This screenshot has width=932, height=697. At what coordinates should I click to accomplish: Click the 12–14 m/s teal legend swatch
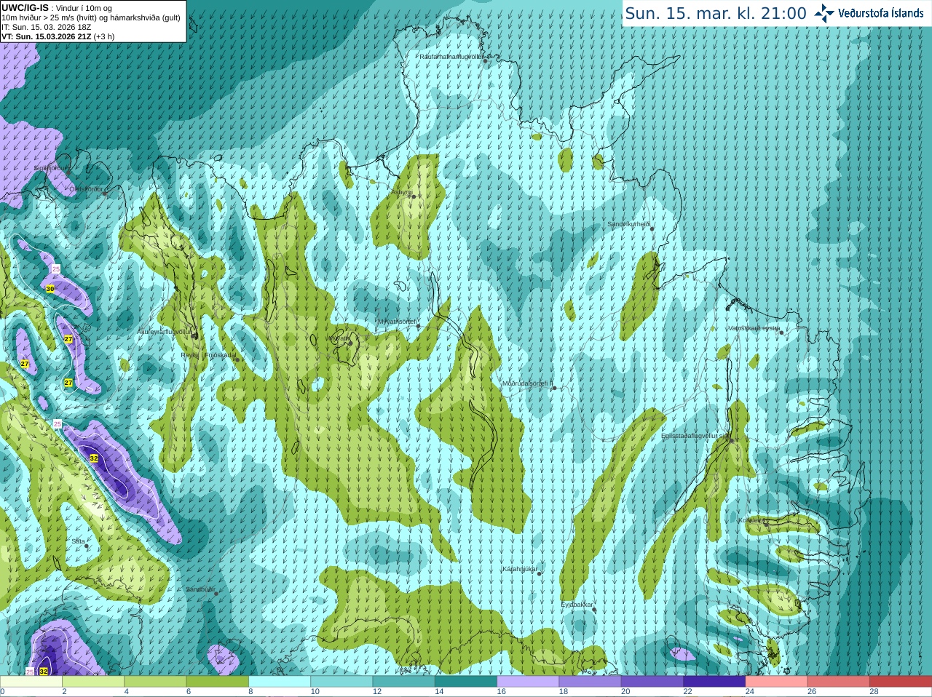[x=404, y=682]
